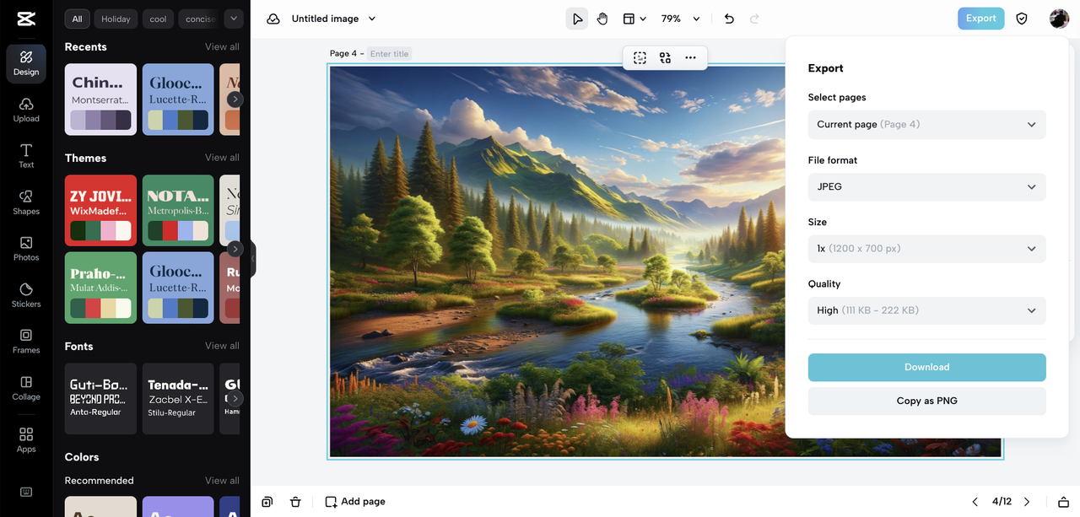1080x517 pixels.
Task: Apply the NOTA Metropolis green theme
Action: (178, 211)
